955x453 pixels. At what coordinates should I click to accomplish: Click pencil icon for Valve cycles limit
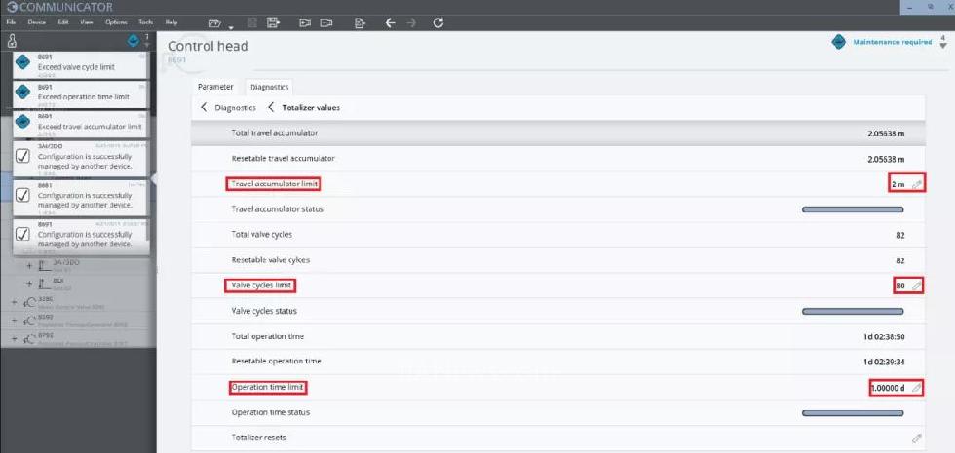coord(916,285)
